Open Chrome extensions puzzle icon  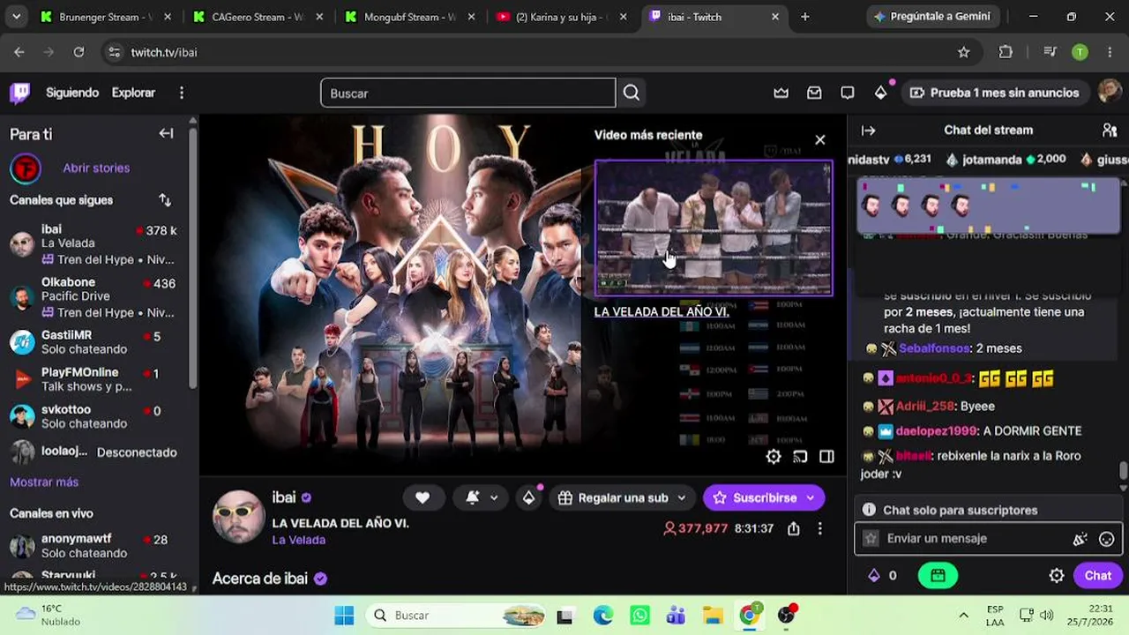pyautogui.click(x=1006, y=52)
